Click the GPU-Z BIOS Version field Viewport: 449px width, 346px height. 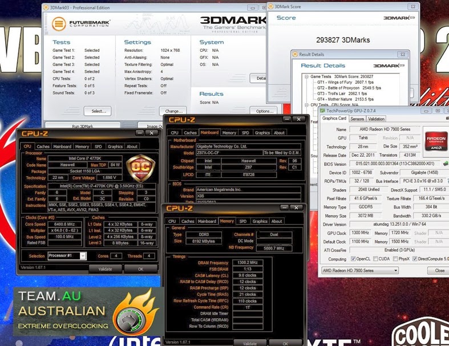pyautogui.click(x=395, y=164)
